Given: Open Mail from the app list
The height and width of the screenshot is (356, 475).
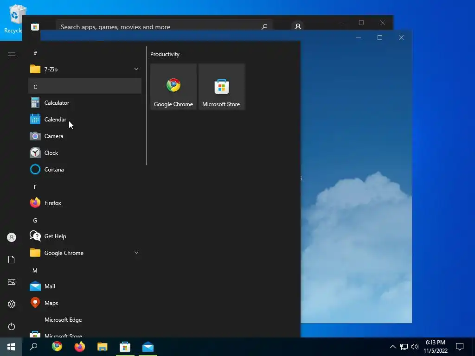Looking at the screenshot, I should [85, 286].
